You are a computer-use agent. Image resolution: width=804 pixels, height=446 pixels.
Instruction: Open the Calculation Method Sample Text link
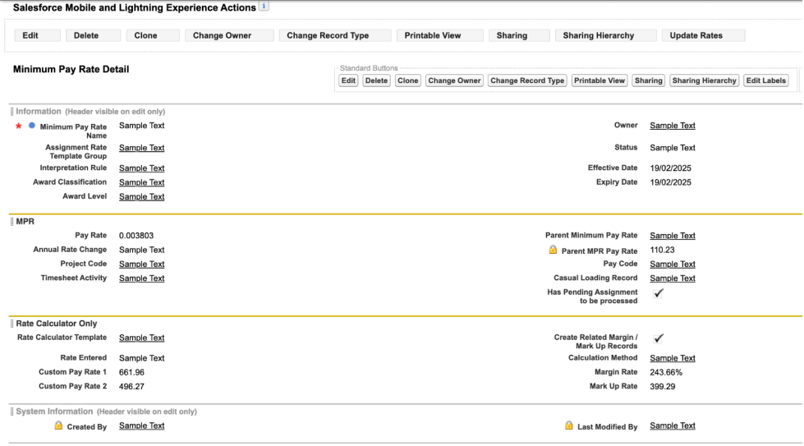click(x=673, y=358)
